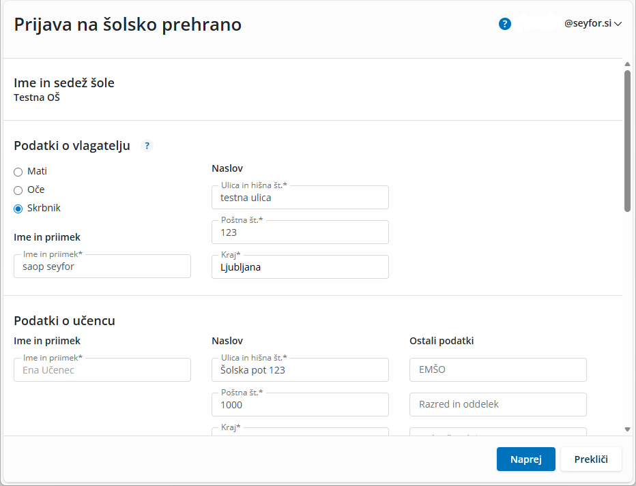Select the Mati radio button
Screen dimensions: 636x486
(18, 172)
